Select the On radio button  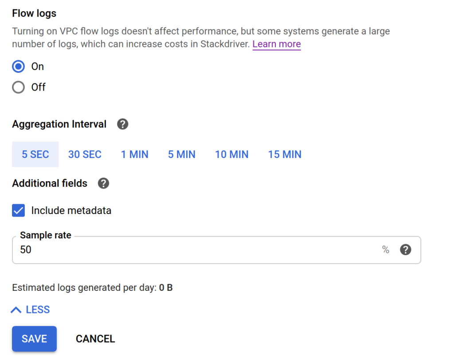click(x=18, y=67)
